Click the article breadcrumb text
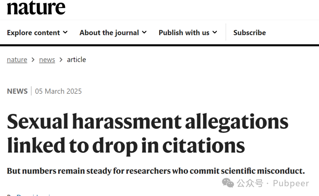The width and height of the screenshot is (319, 196). [77, 60]
